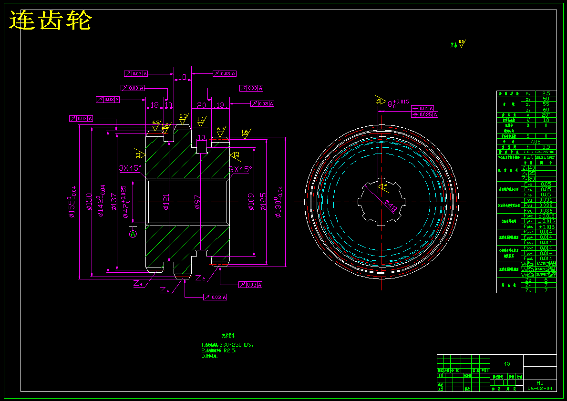
Task: Click the ø137 diameter dimension
Action: click(x=113, y=202)
